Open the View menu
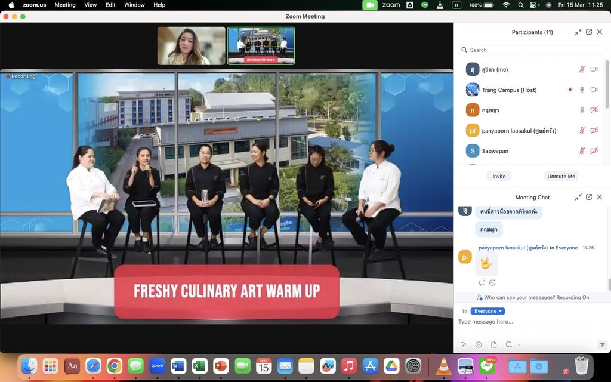 [90, 5]
